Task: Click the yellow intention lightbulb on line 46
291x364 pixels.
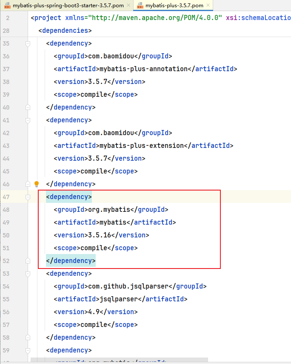Action: (x=37, y=184)
